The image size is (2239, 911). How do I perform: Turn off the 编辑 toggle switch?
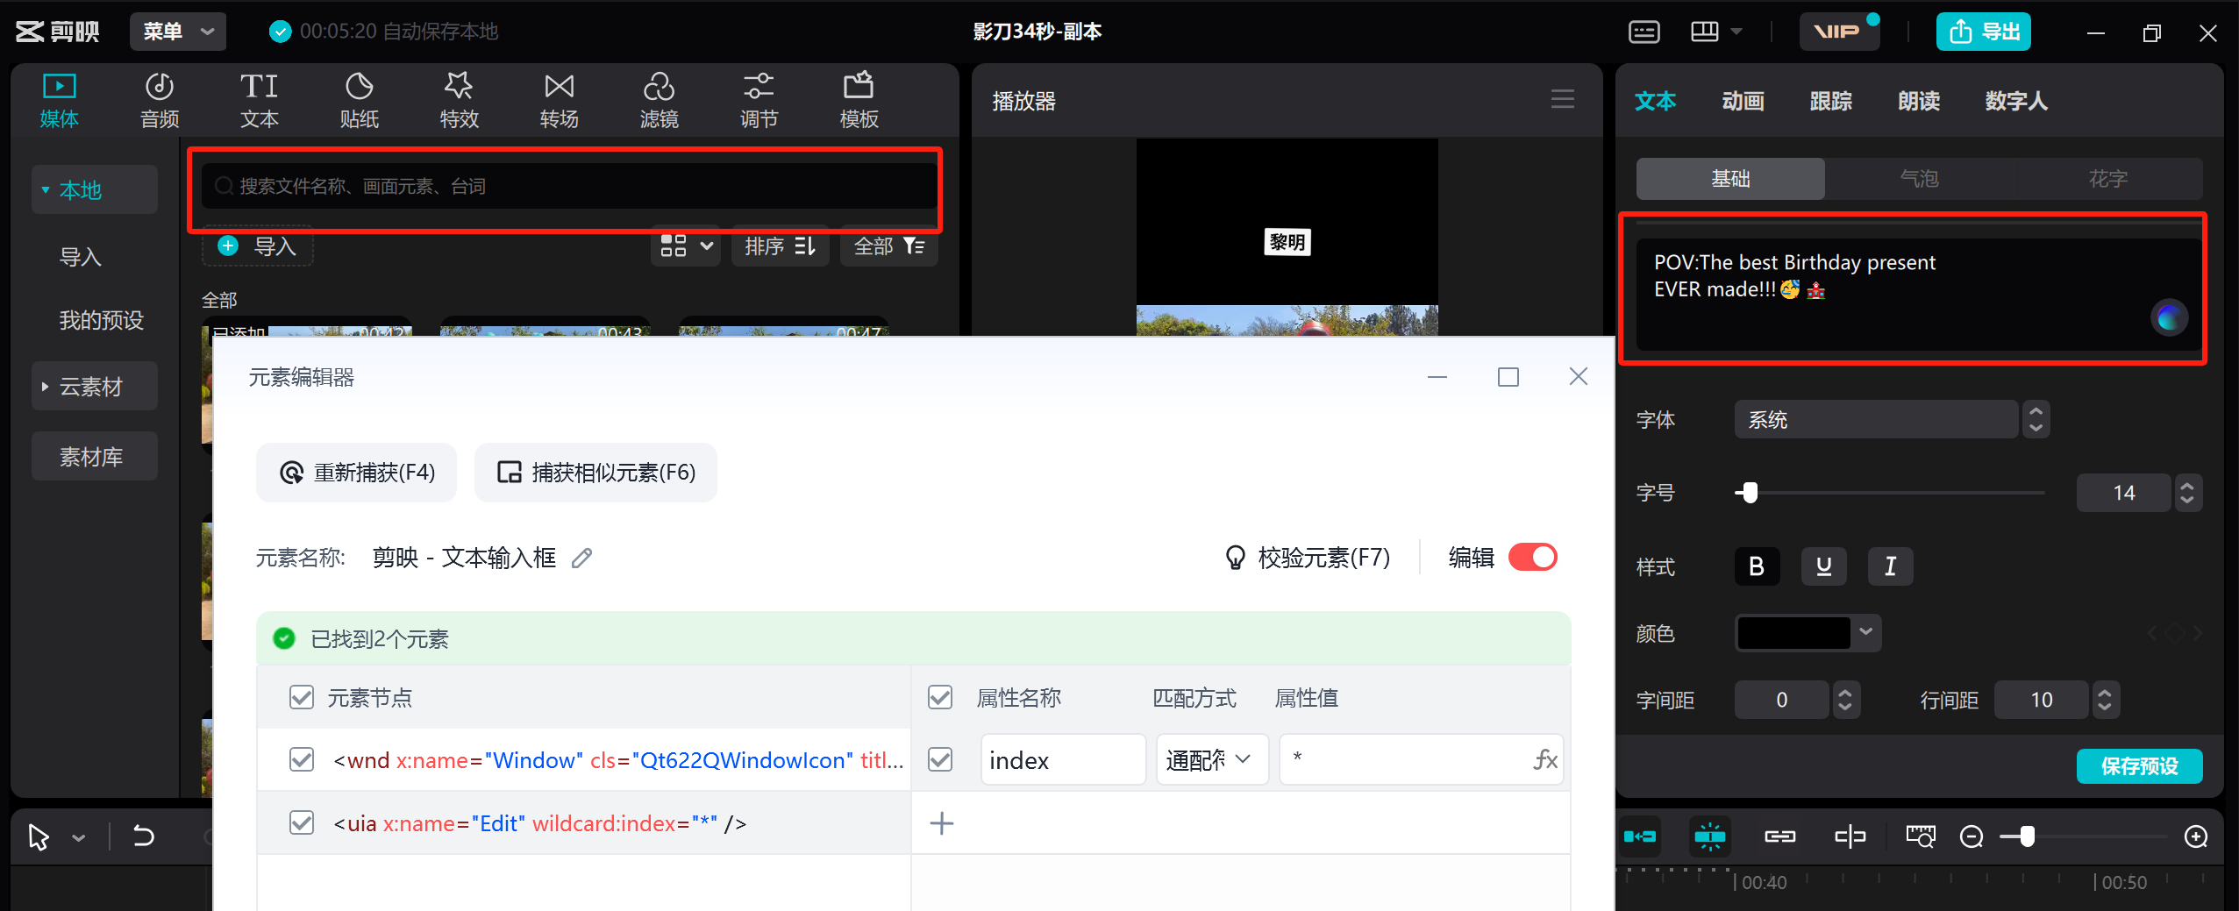click(x=1532, y=558)
